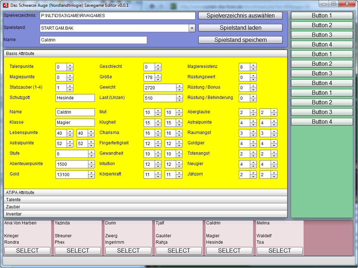Click the Klasse field containing Magier

click(x=75, y=122)
